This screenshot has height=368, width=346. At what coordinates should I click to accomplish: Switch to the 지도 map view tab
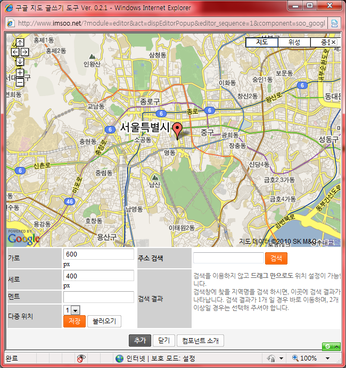(262, 42)
